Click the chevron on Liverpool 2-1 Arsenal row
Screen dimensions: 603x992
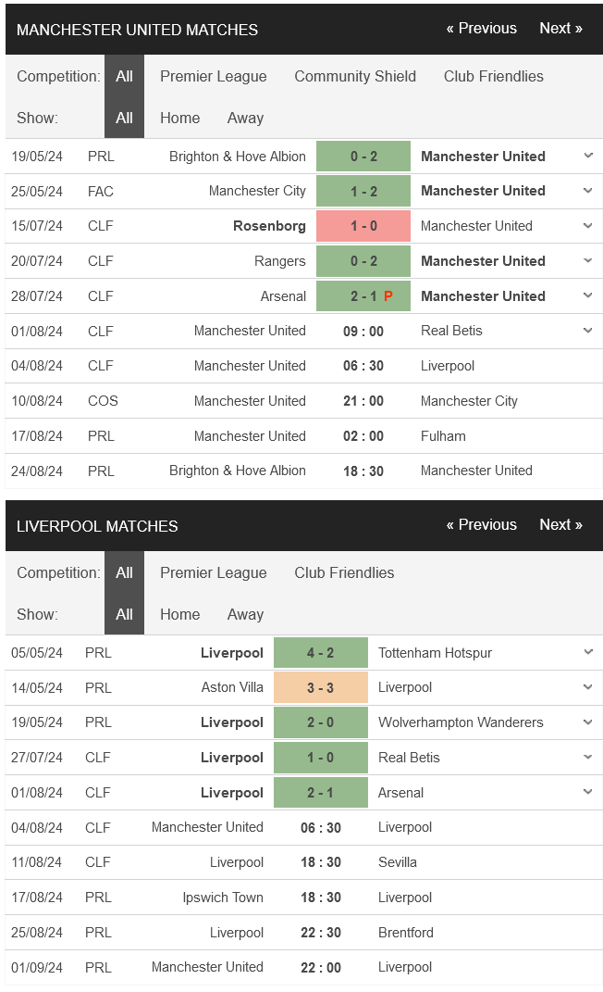[x=588, y=793]
